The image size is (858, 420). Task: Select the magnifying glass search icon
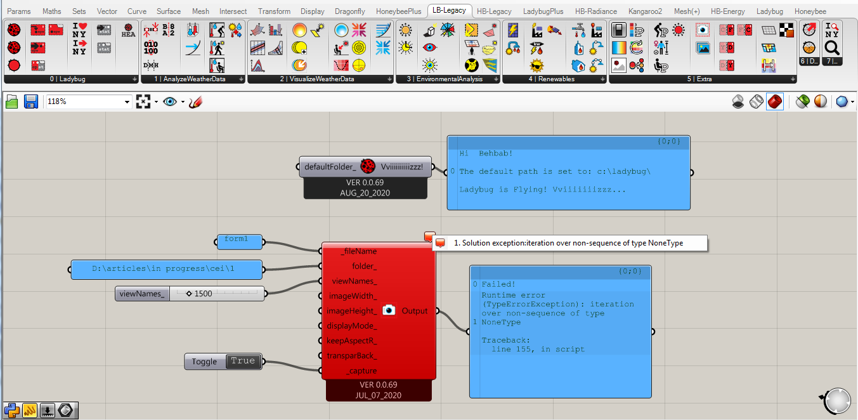(x=831, y=48)
